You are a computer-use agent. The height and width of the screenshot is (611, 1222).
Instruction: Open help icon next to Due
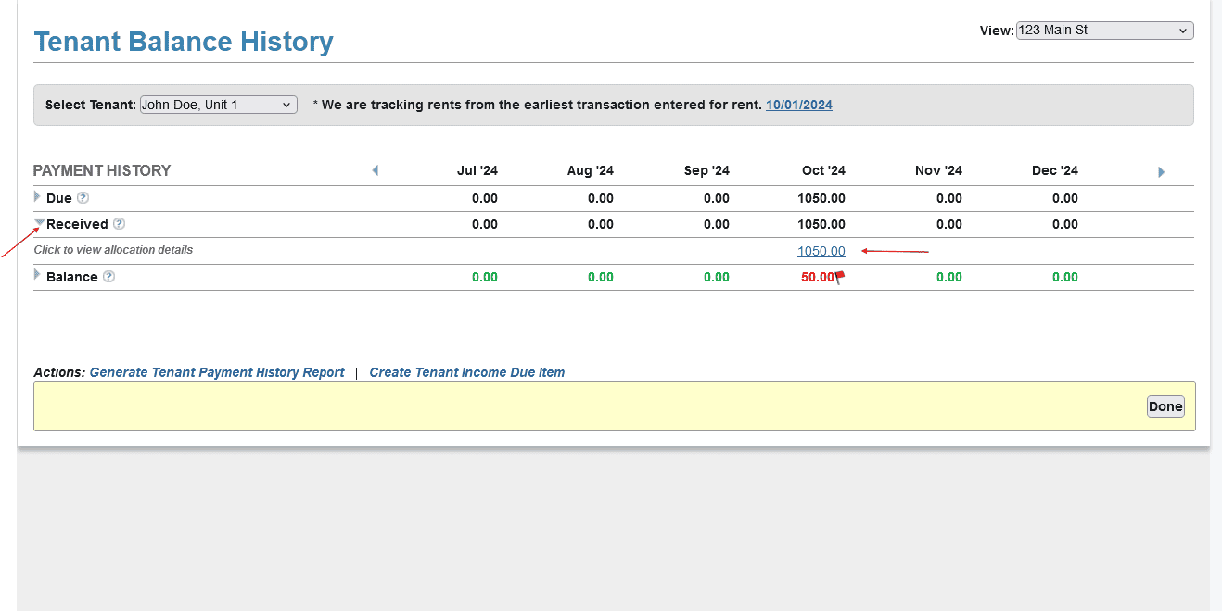(83, 198)
